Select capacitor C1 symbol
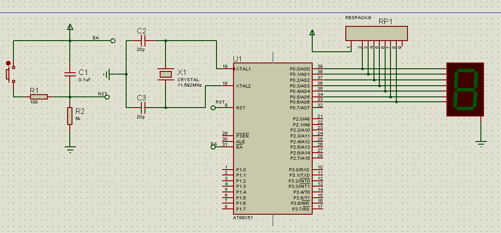This screenshot has height=233, width=501. click(70, 75)
